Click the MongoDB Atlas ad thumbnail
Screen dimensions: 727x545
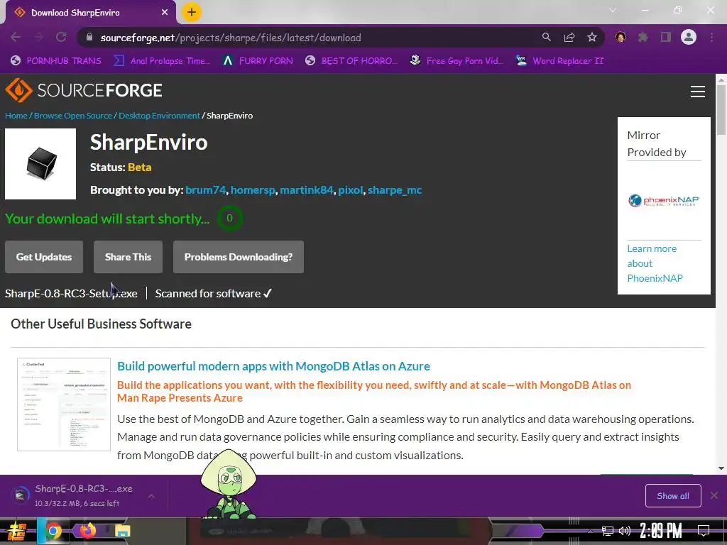pyautogui.click(x=64, y=404)
